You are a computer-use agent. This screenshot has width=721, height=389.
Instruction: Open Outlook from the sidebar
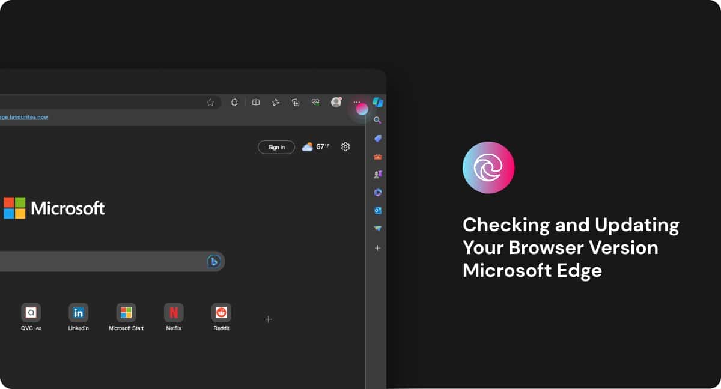pos(378,210)
